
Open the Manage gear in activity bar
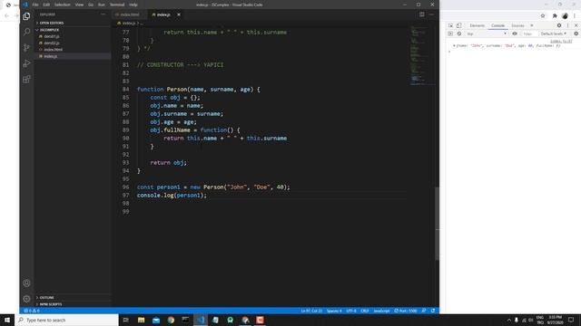point(26,299)
